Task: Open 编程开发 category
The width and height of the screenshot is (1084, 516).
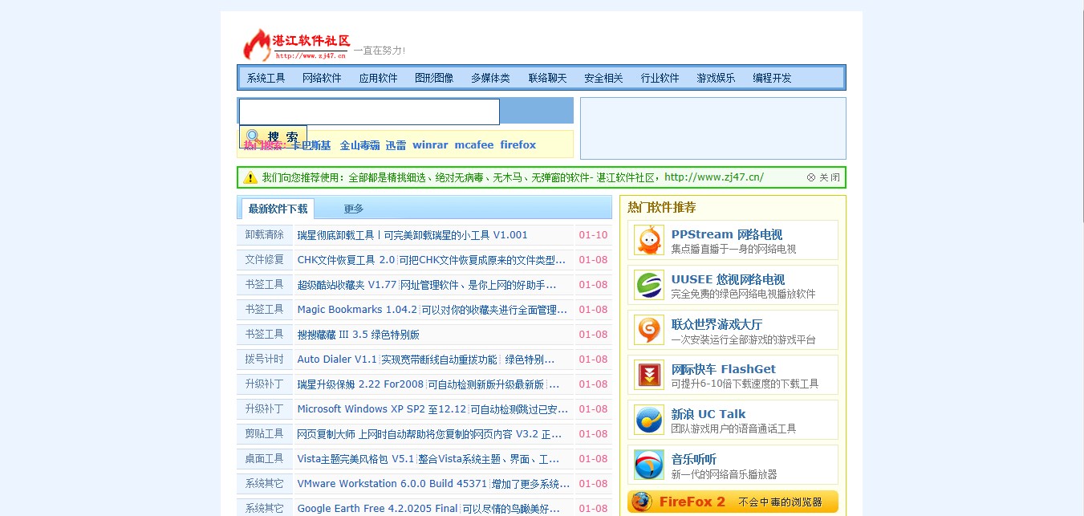Action: pos(772,78)
